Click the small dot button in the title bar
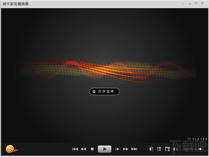Image resolution: width=209 pixels, height=157 pixels. (183, 4)
